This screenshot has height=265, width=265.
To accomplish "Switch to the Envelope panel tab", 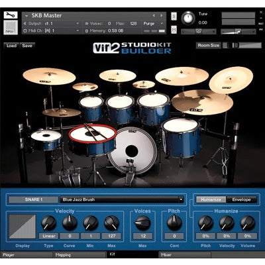I will (241, 199).
